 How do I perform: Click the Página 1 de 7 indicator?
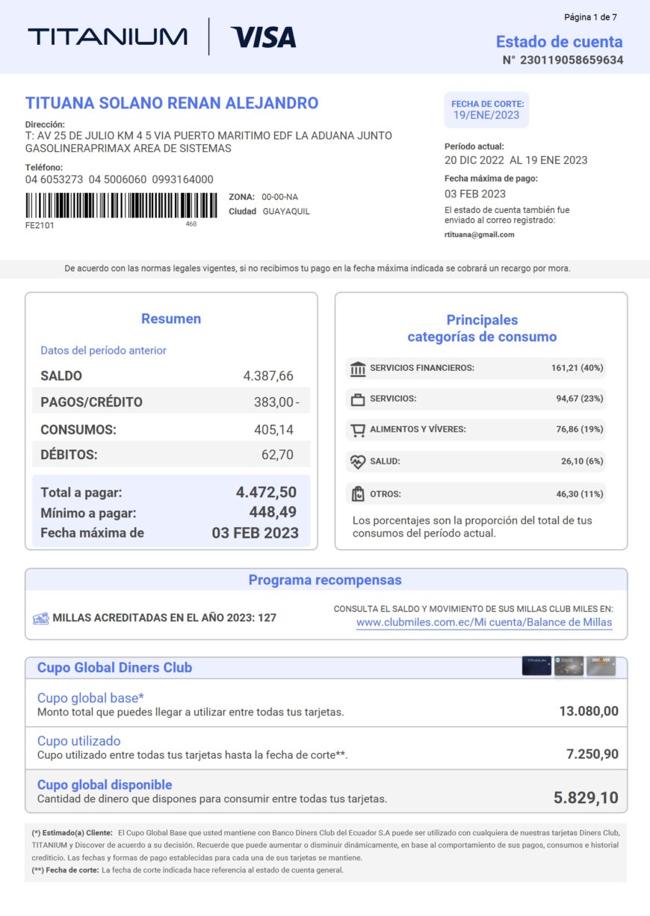(x=590, y=17)
